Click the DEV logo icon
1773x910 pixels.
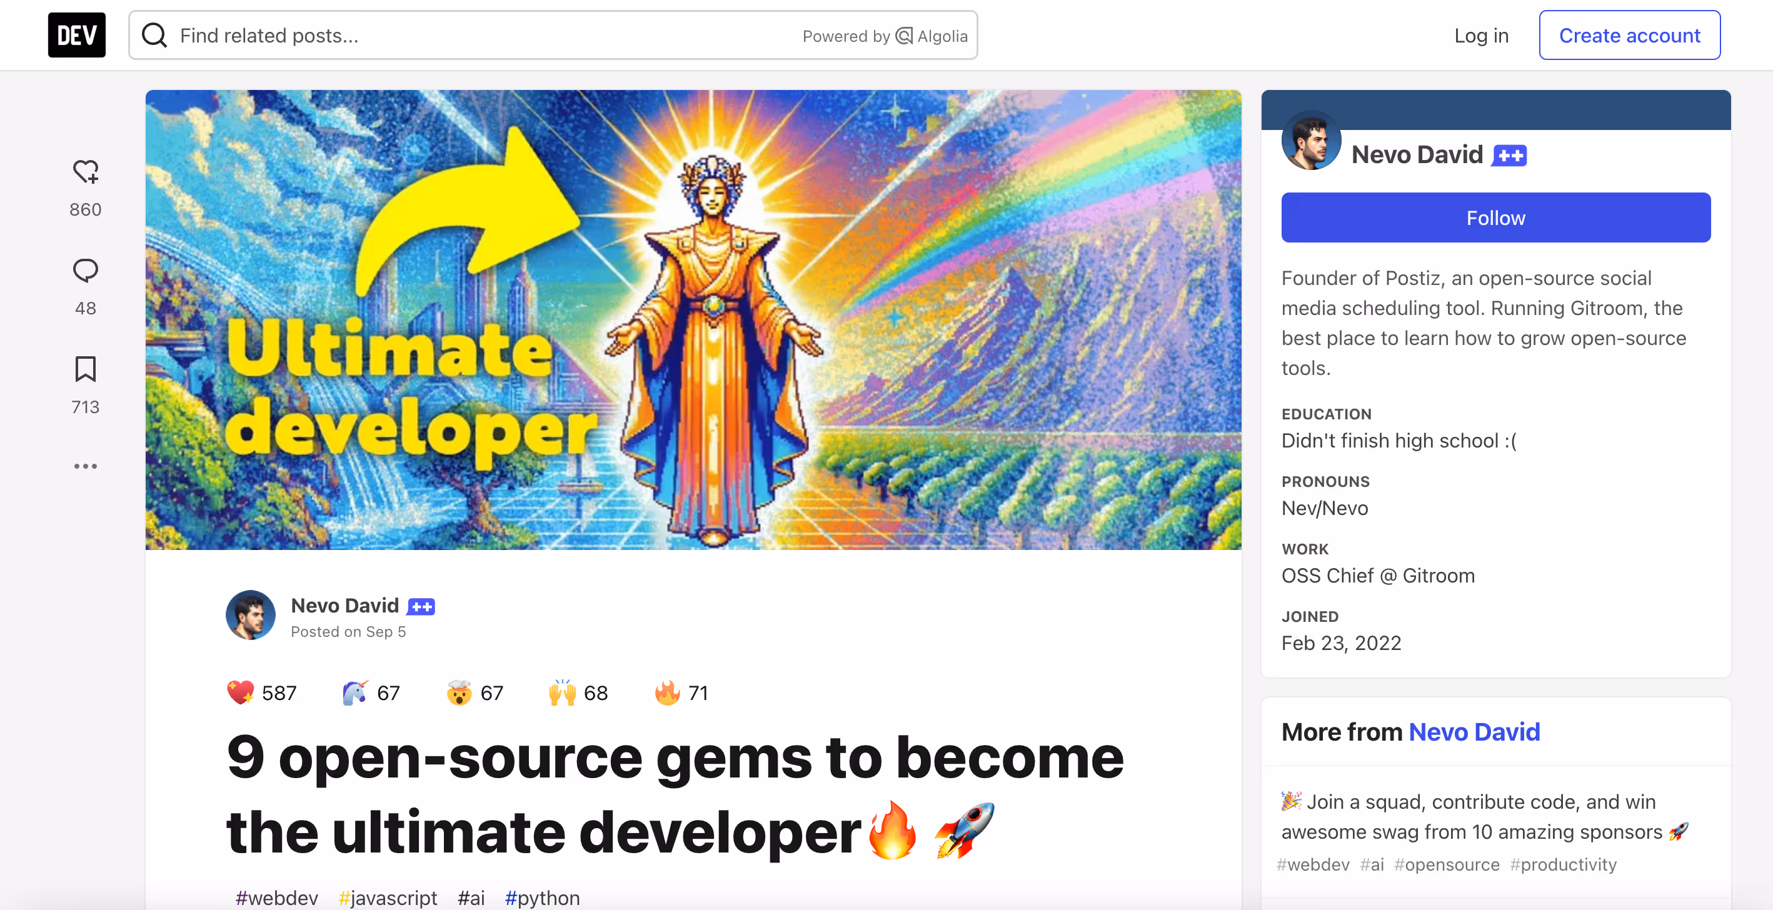76,35
